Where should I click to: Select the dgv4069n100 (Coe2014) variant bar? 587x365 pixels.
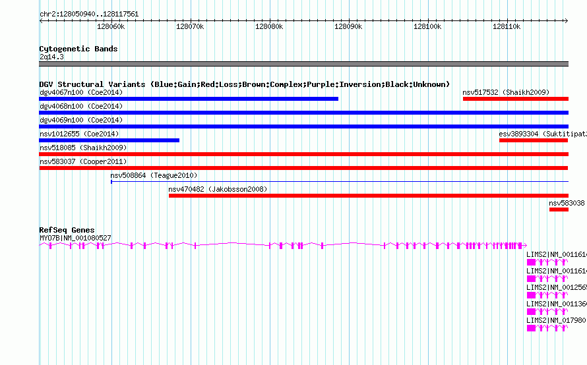coord(303,126)
